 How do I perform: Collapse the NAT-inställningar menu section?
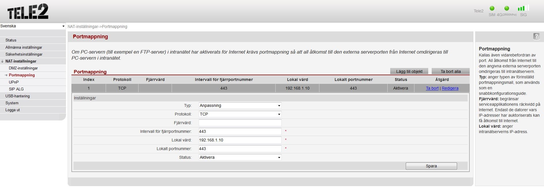point(21,61)
